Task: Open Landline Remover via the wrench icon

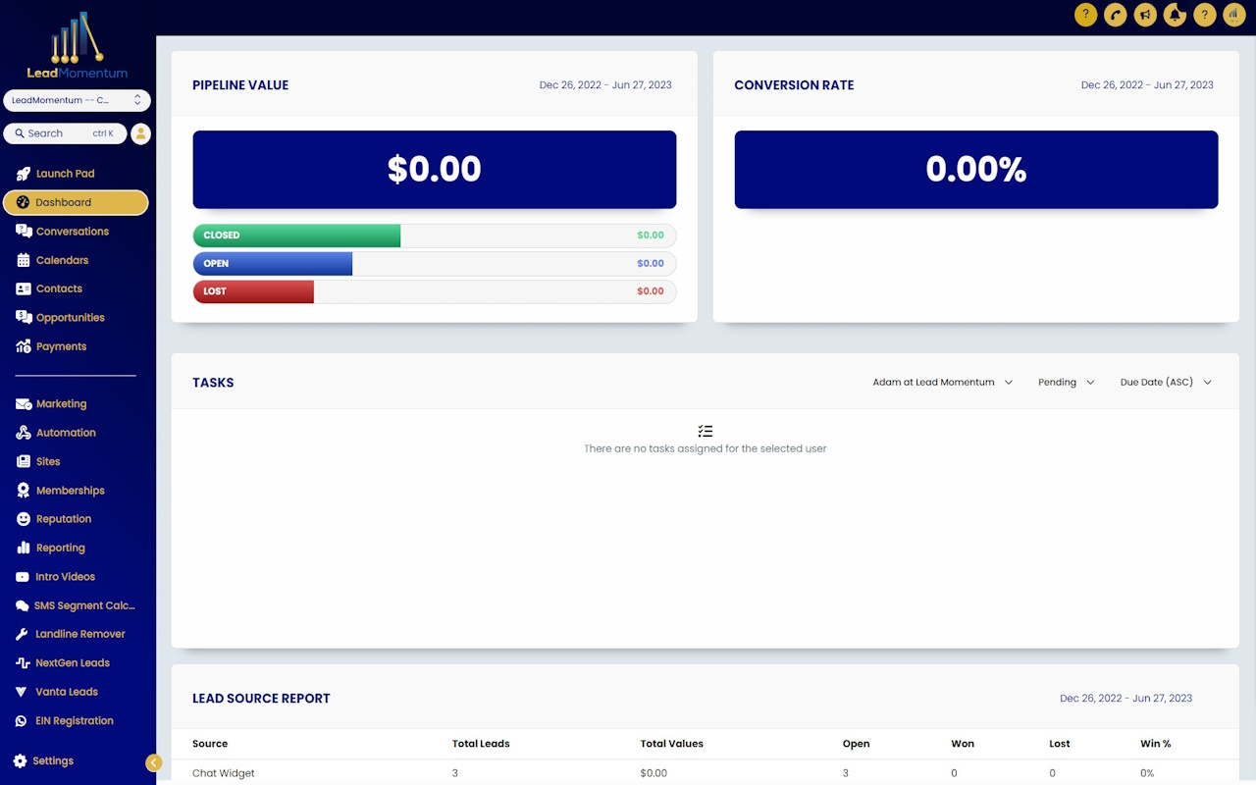Action: click(x=23, y=634)
